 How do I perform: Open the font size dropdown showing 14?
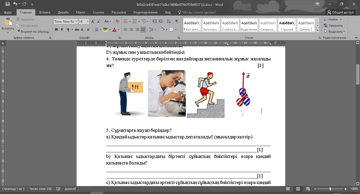(88, 22)
